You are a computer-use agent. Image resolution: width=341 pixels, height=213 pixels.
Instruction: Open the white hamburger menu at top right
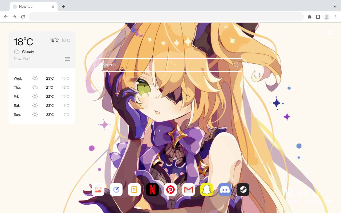330,33
